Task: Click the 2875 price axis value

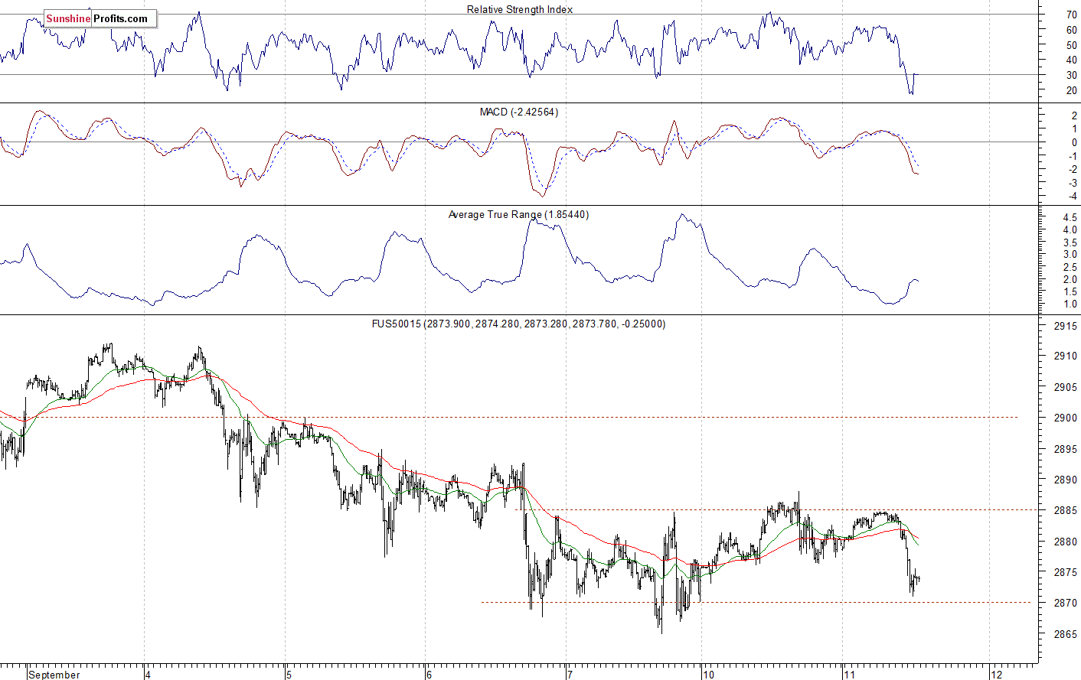Action: coord(1066,572)
